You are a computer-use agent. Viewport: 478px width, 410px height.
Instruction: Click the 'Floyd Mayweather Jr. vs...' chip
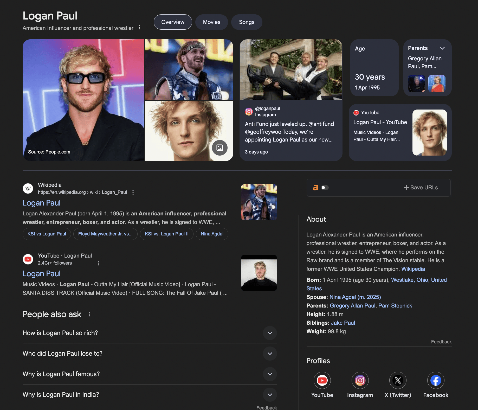tap(105, 234)
